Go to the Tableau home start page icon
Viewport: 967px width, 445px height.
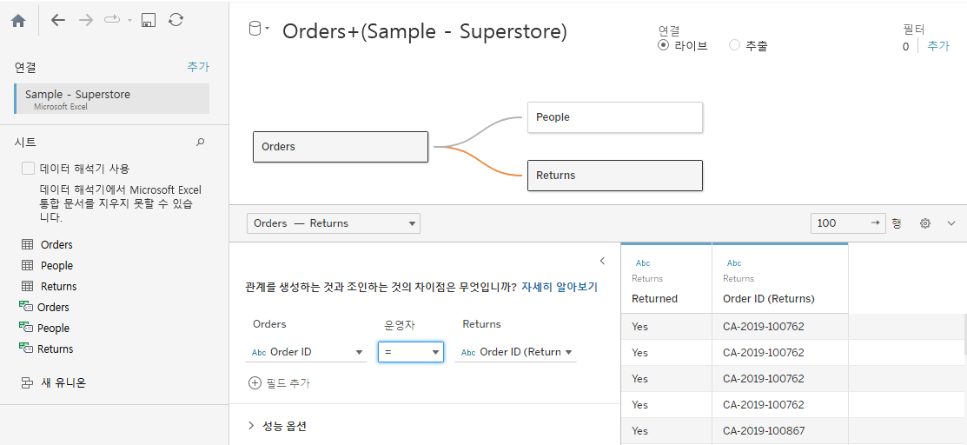pos(18,20)
